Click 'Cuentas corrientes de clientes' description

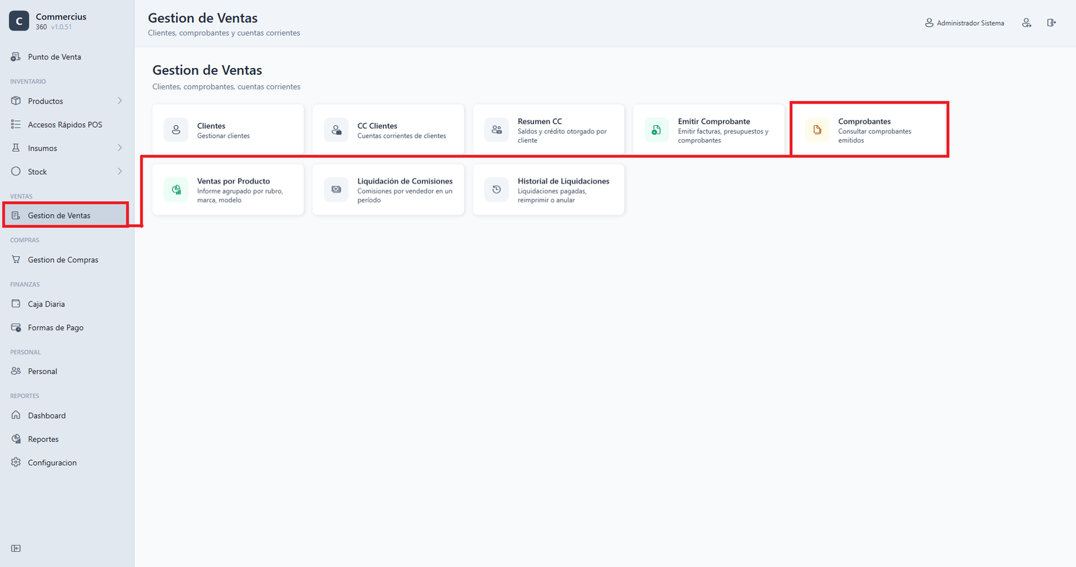coord(401,136)
